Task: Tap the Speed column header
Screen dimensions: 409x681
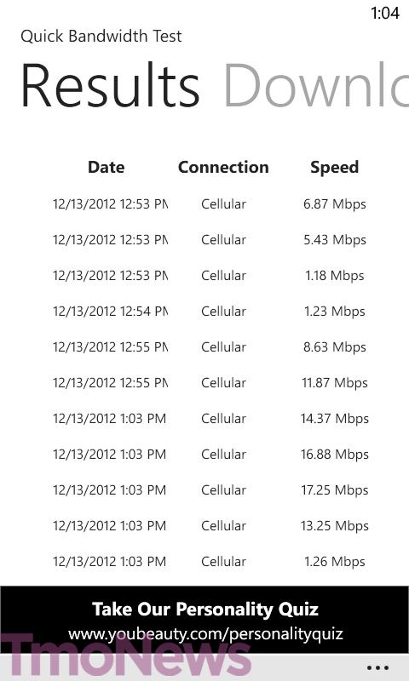Action: click(x=334, y=168)
